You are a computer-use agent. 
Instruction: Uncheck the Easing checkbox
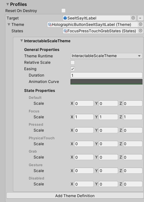[73, 69]
